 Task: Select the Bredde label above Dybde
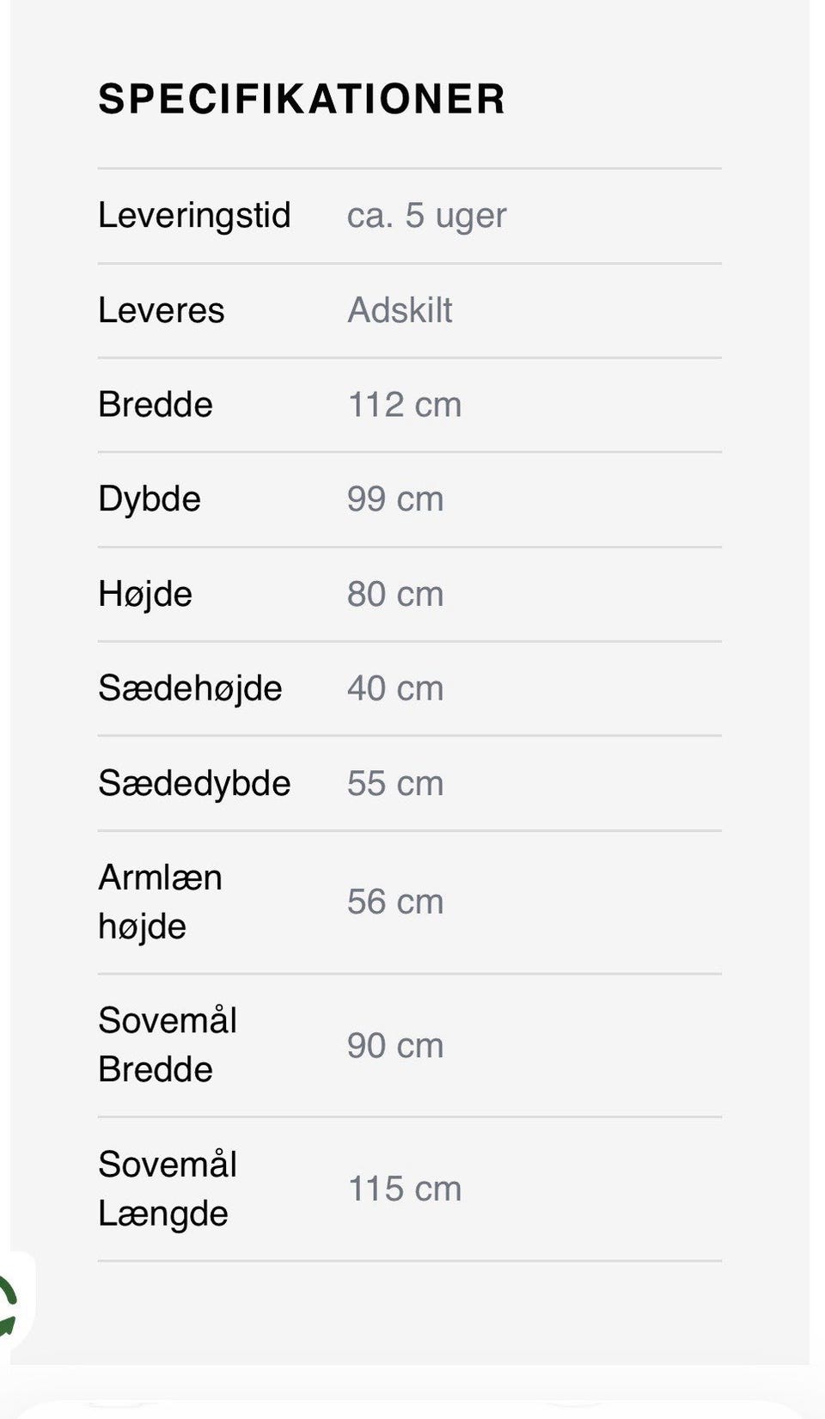[x=156, y=405]
